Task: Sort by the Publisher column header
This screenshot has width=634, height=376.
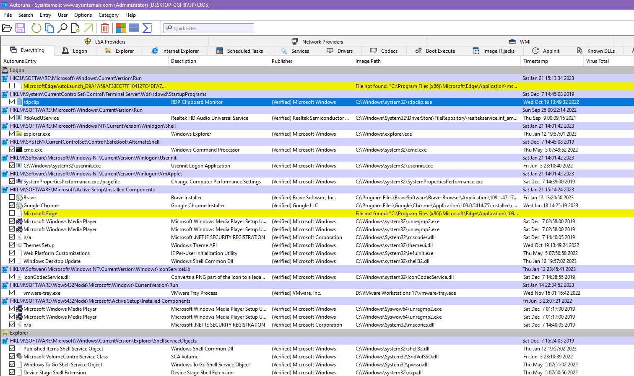Action: [x=282, y=61]
